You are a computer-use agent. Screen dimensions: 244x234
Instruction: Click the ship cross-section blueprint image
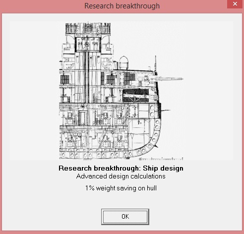pyautogui.click(x=121, y=91)
